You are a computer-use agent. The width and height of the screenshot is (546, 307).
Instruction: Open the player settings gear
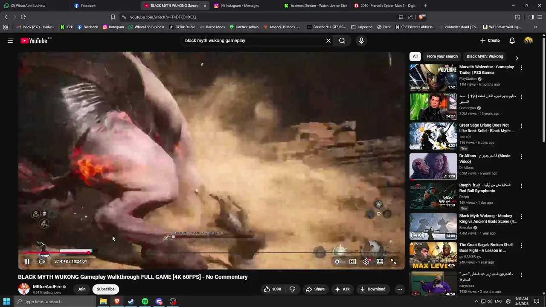coord(366,261)
